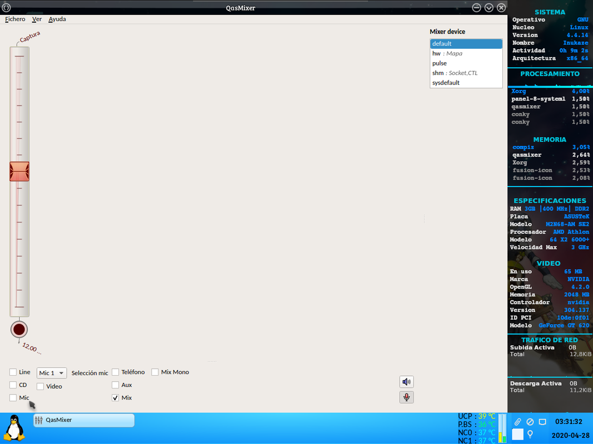
Task: Enable the Mic checkbox
Action: [x=13, y=397]
